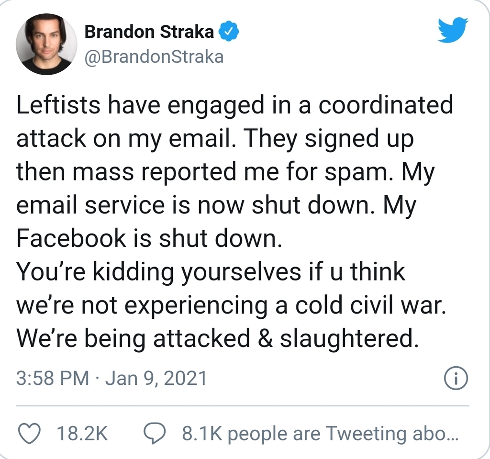Open the @BrandonStraka handle link
The image size is (490, 459).
click(x=154, y=57)
